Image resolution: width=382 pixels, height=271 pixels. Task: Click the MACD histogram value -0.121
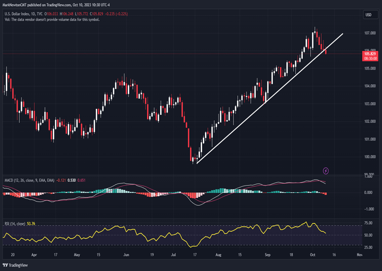click(x=61, y=180)
